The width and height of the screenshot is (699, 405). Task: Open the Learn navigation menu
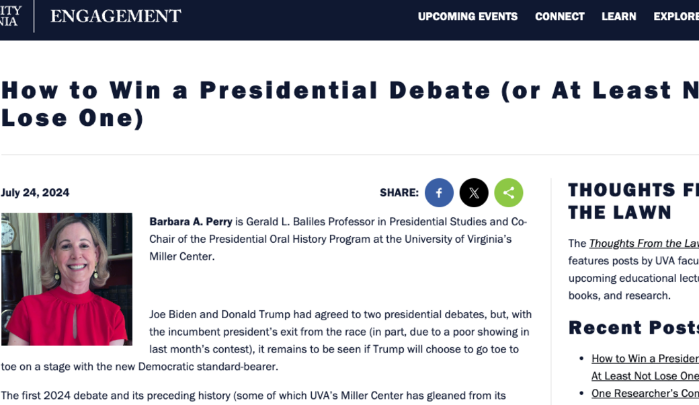pos(619,17)
